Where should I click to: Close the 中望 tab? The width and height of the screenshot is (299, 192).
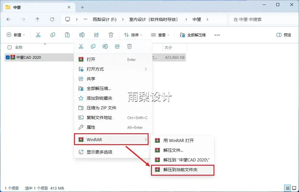pos(69,7)
